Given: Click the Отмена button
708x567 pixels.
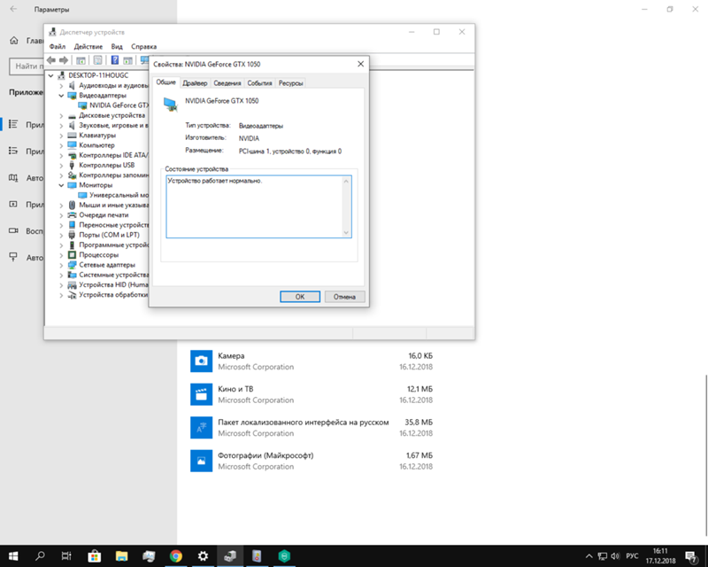Looking at the screenshot, I should point(343,296).
